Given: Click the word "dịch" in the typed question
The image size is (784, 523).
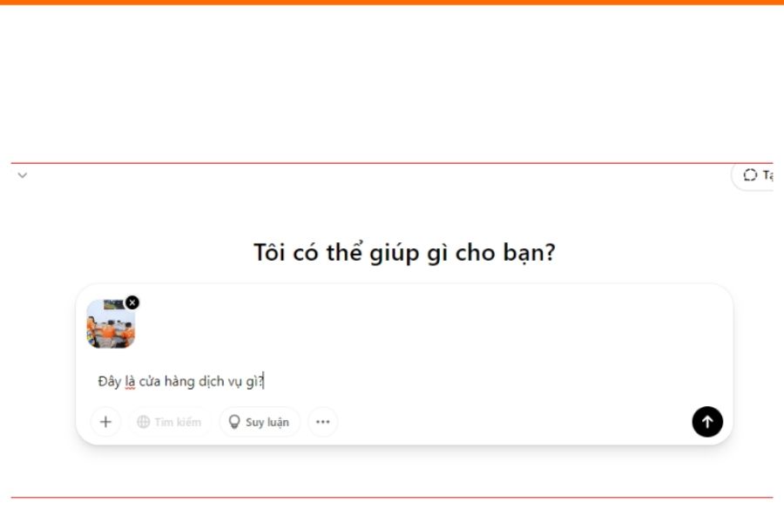Looking at the screenshot, I should tap(212, 382).
